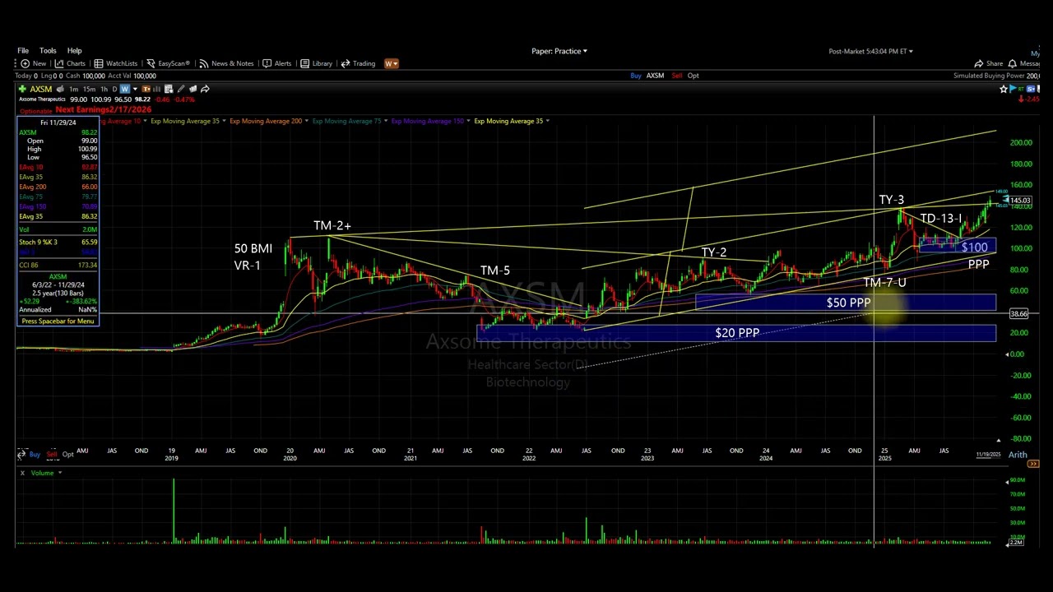This screenshot has width=1053, height=592.
Task: Open News & Notes feed
Action: [x=226, y=63]
